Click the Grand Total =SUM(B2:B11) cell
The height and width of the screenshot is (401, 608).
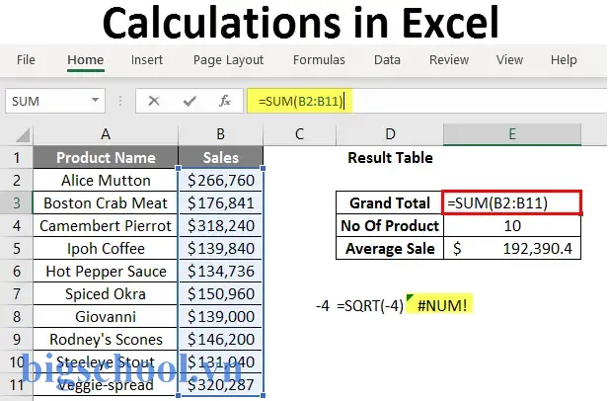click(x=512, y=202)
